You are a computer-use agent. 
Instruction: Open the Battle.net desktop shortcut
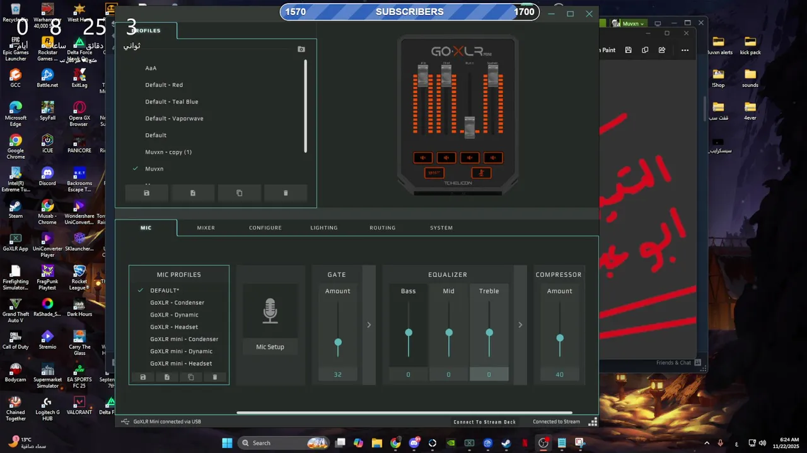[x=47, y=77]
